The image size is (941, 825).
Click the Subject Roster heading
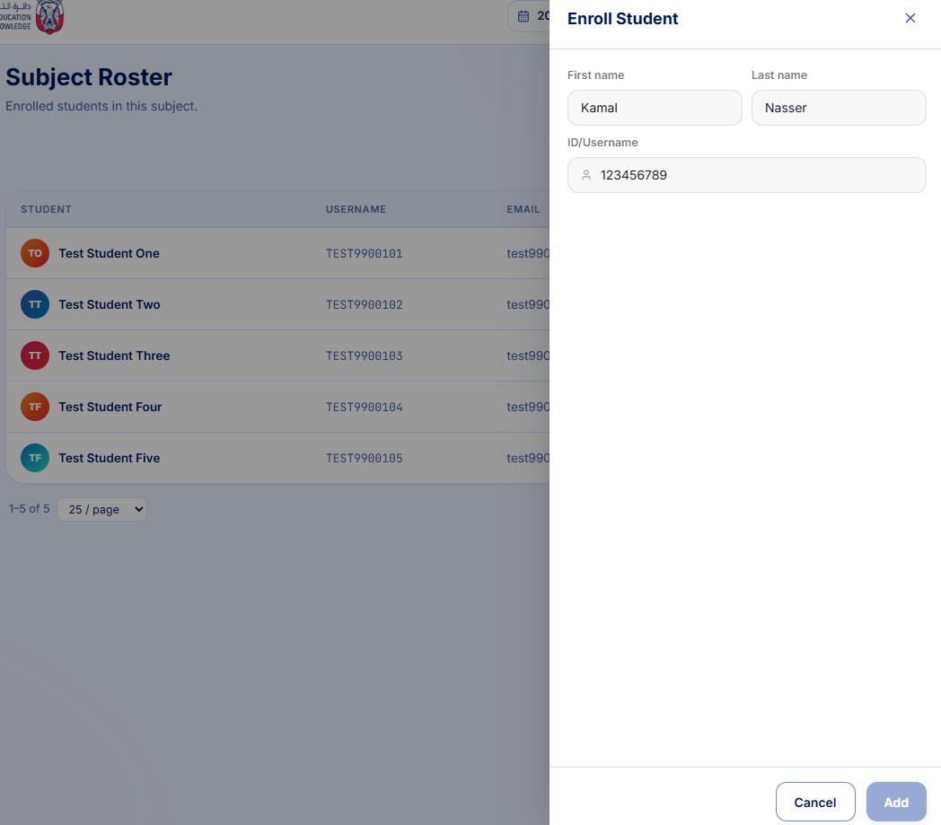(x=89, y=77)
